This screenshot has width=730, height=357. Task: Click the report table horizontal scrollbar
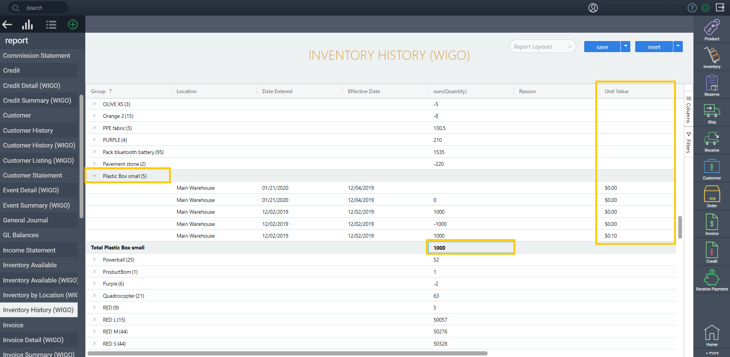pos(287,353)
